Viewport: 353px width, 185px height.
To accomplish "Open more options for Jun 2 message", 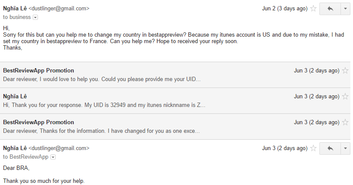I will [x=346, y=9].
